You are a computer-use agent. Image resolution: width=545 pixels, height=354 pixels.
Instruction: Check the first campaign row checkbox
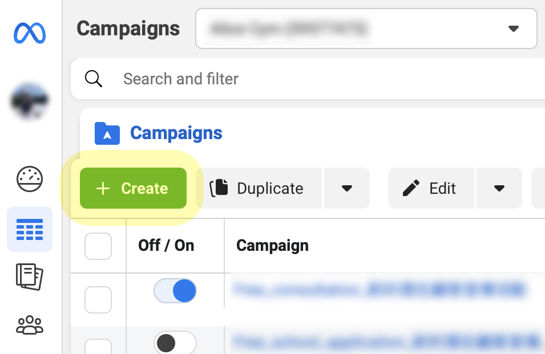[x=98, y=299]
